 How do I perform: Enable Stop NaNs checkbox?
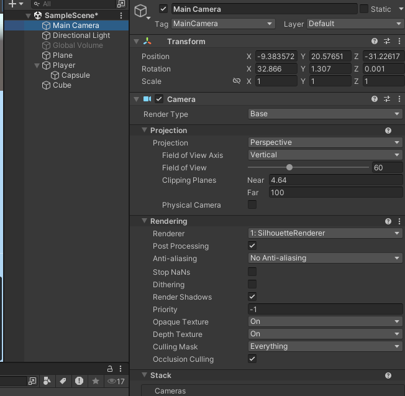coord(252,272)
